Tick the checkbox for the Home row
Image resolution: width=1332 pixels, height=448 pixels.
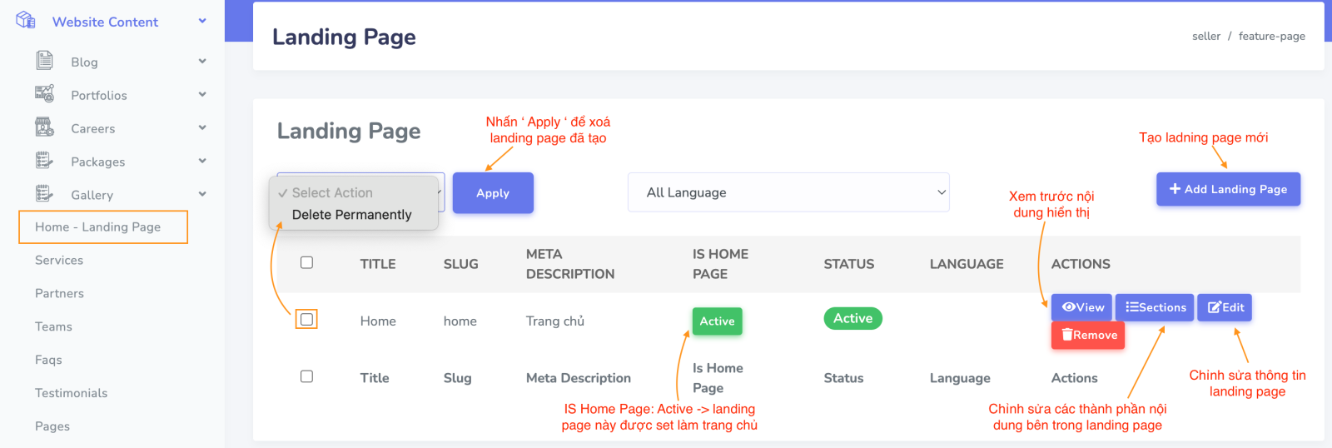(306, 320)
